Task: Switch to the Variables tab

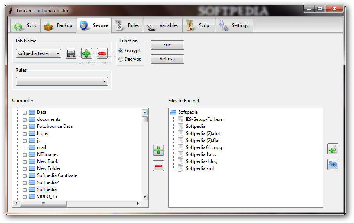Action: coord(163,25)
